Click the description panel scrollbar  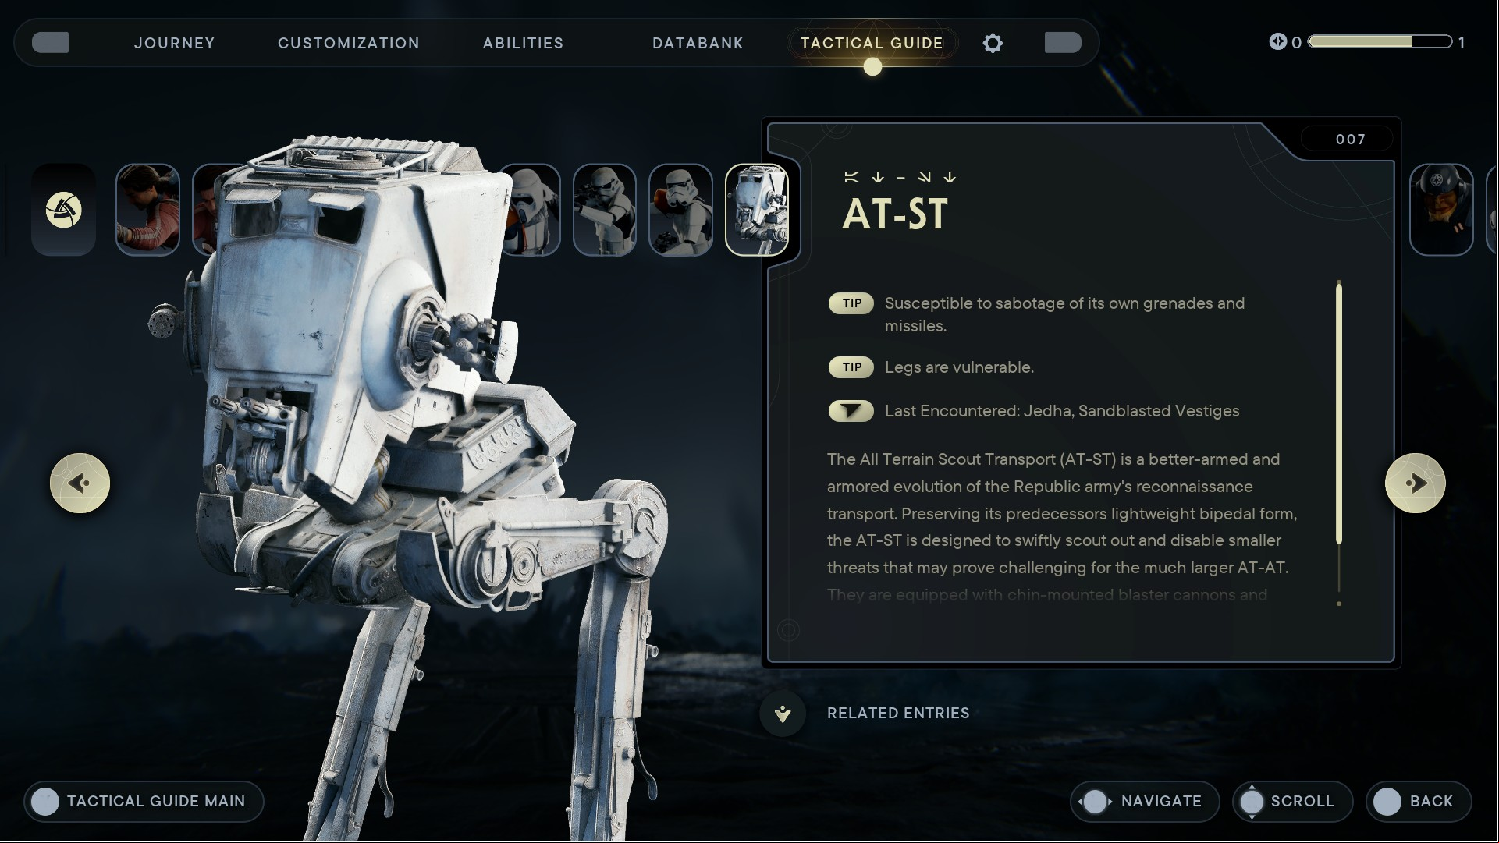pyautogui.click(x=1339, y=443)
